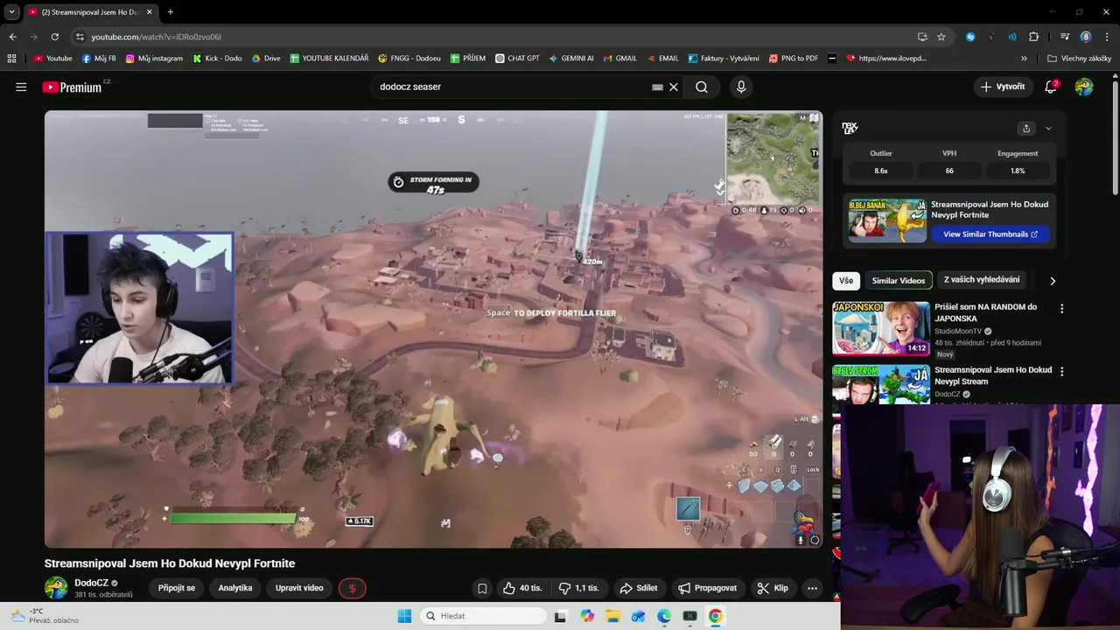The width and height of the screenshot is (1120, 630).
Task: Open the GEMINI AI bookmark
Action: 571,59
